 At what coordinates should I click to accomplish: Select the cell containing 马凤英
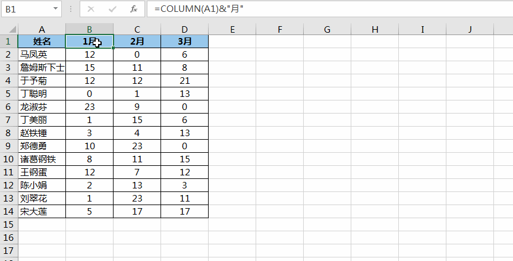[42, 55]
